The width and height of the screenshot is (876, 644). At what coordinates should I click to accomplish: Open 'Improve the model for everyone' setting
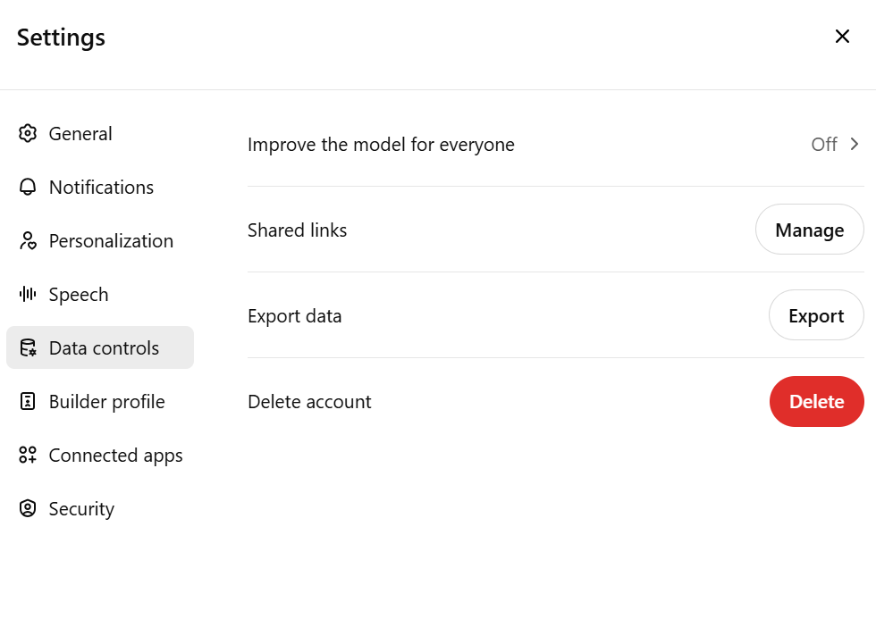point(381,145)
